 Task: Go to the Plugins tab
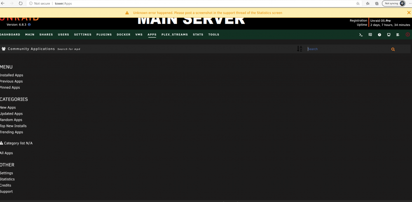[x=104, y=35]
